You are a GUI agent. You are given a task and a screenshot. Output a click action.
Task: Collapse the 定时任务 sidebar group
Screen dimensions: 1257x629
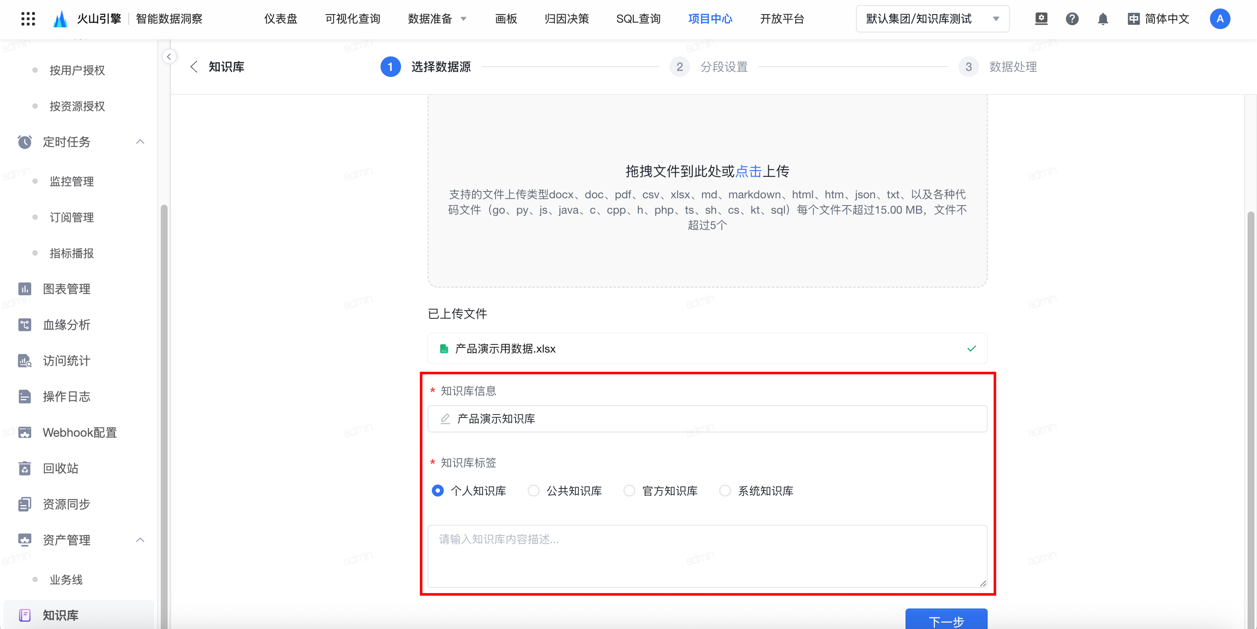coord(140,142)
